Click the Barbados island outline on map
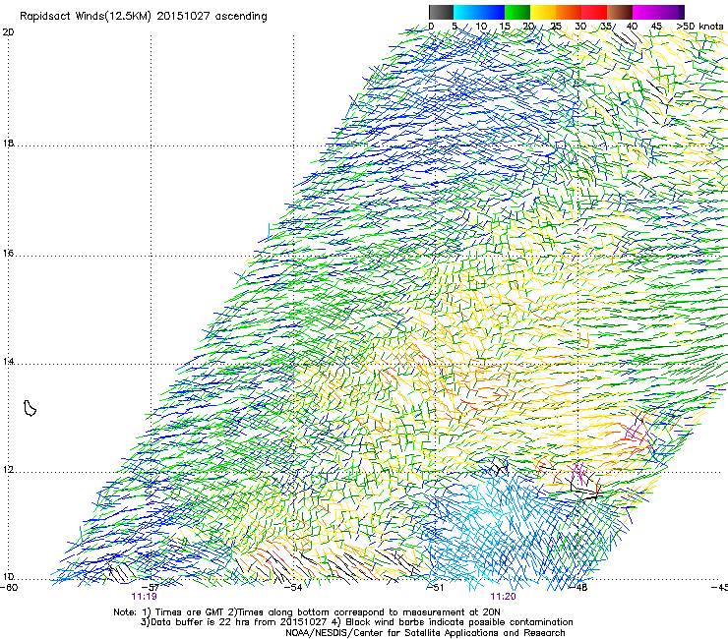The width and height of the screenshot is (728, 639). 30,408
